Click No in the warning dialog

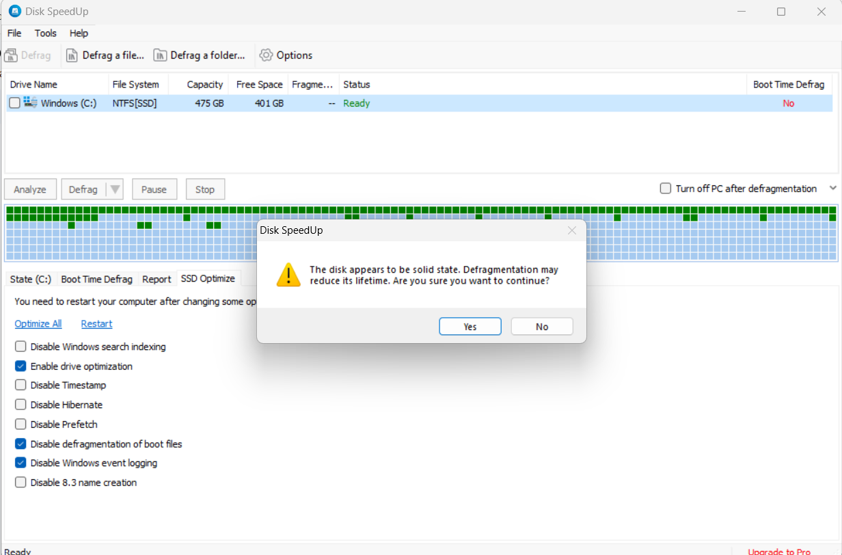[542, 327]
